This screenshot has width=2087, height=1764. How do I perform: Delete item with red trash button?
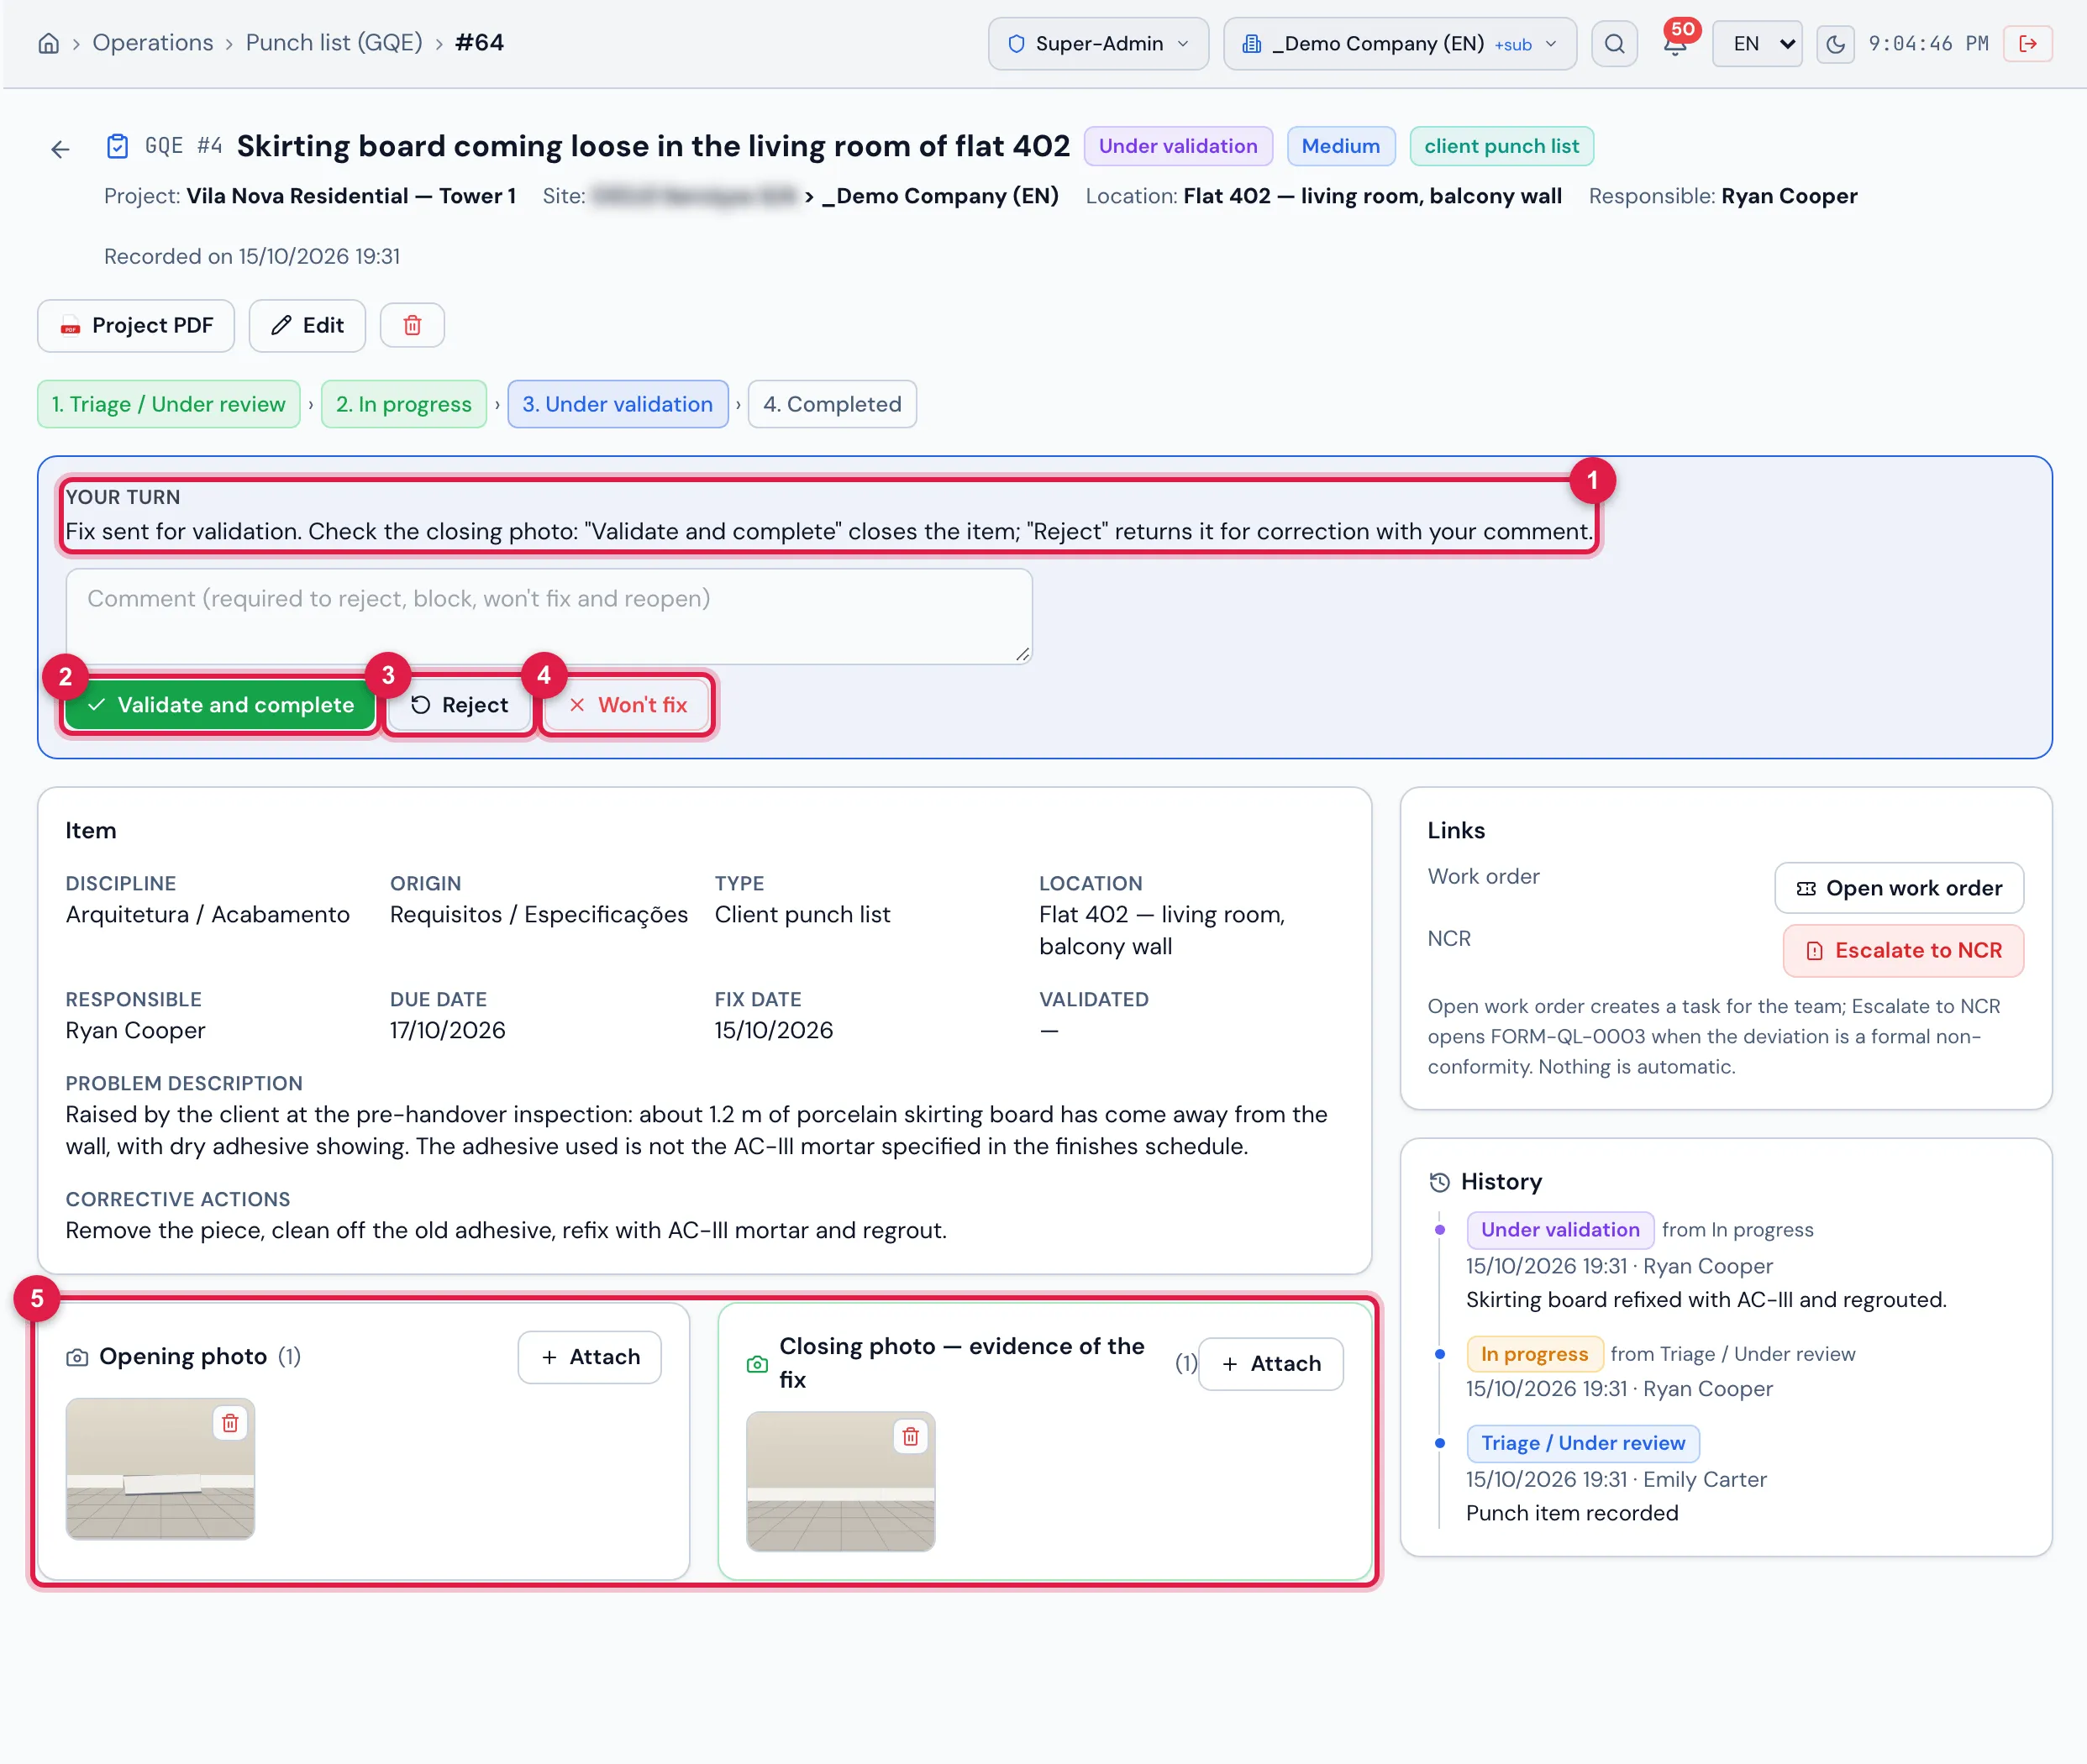[412, 325]
